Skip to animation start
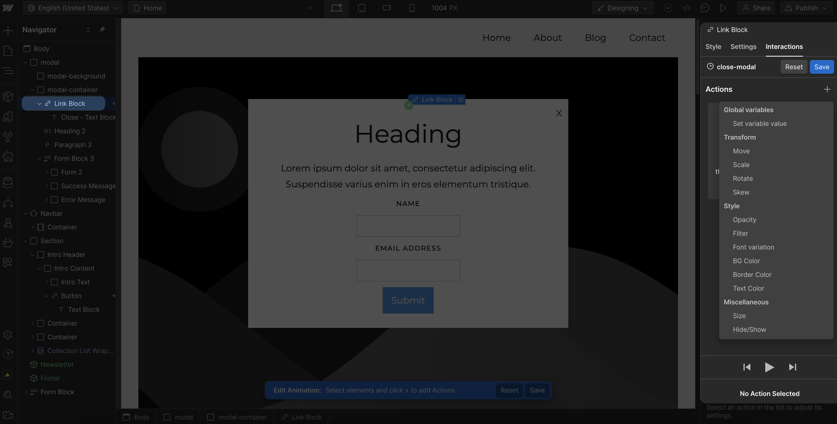 click(747, 367)
